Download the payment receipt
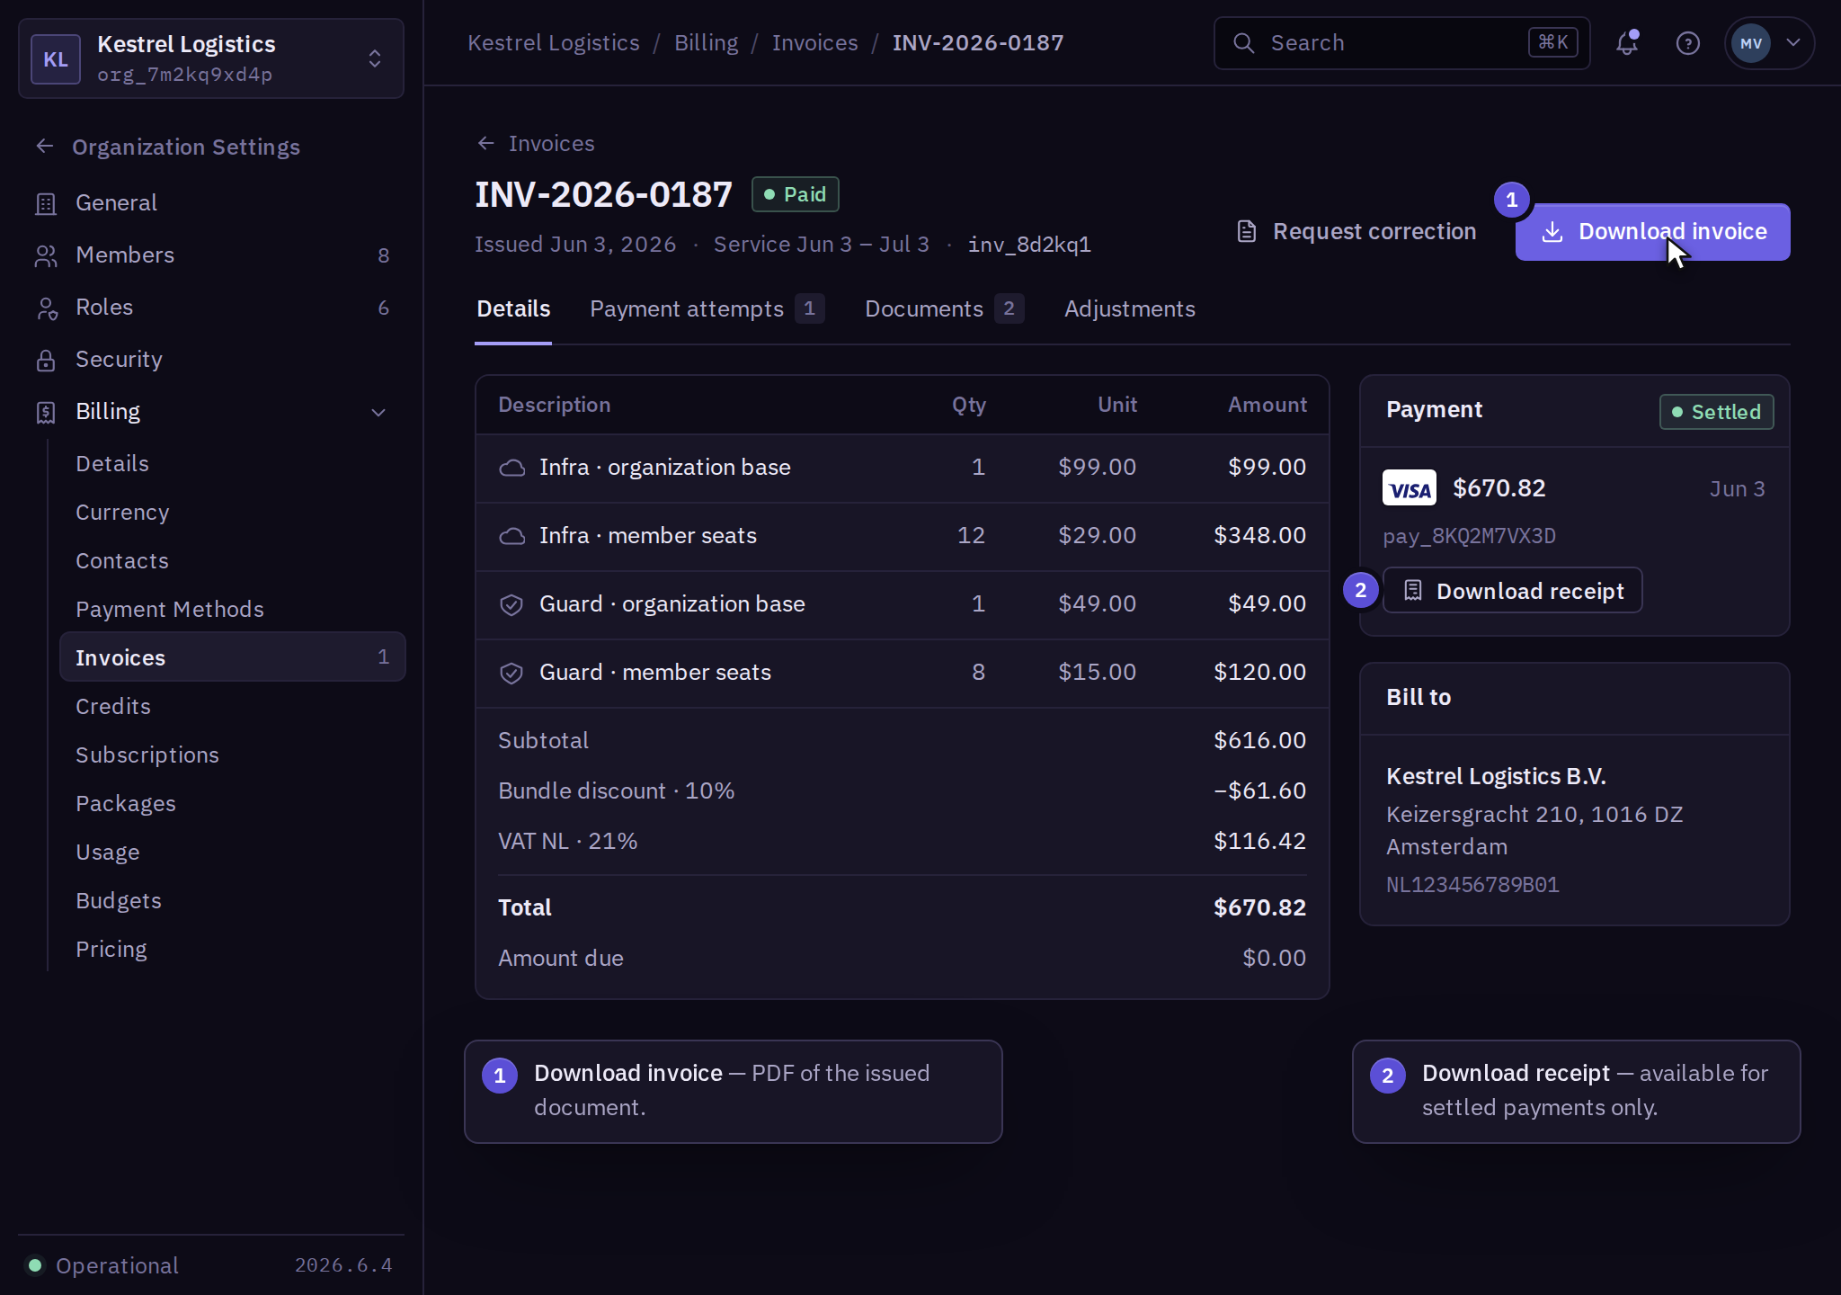 (x=1513, y=591)
